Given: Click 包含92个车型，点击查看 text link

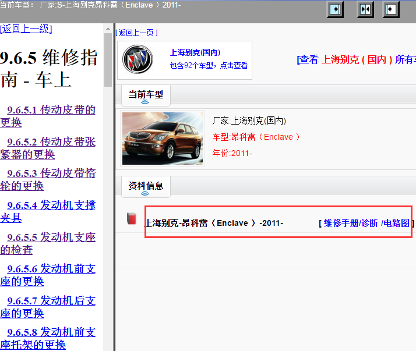Looking at the screenshot, I should [209, 65].
